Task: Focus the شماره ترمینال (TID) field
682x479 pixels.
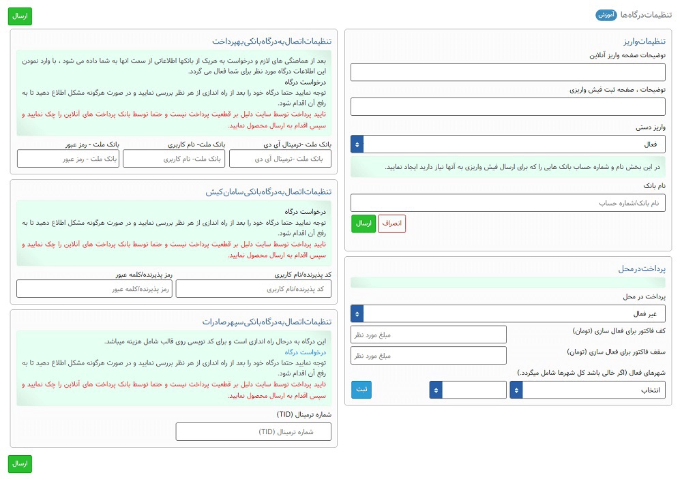Action: 253,432
